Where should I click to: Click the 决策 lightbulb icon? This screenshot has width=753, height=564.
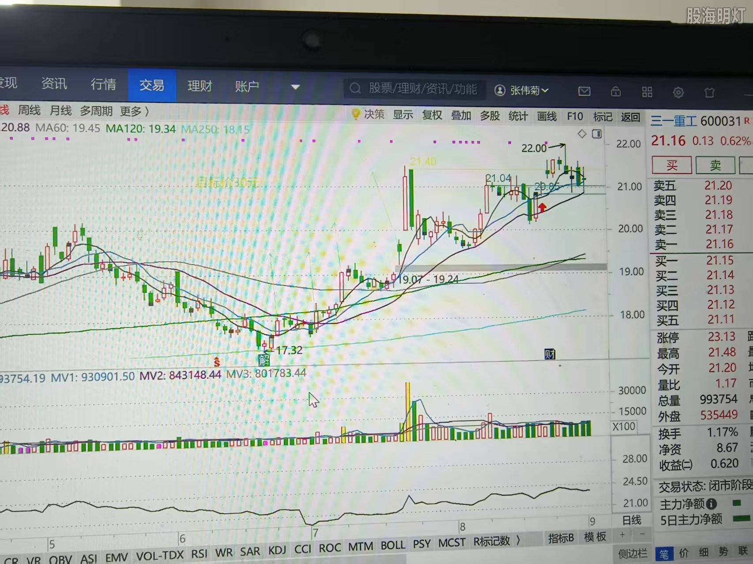click(356, 114)
